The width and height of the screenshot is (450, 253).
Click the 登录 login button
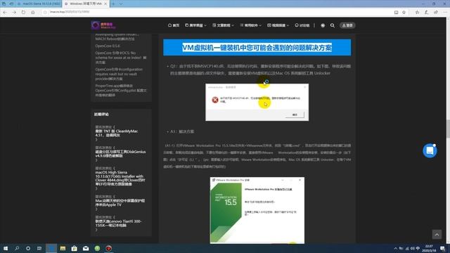[x=347, y=25]
